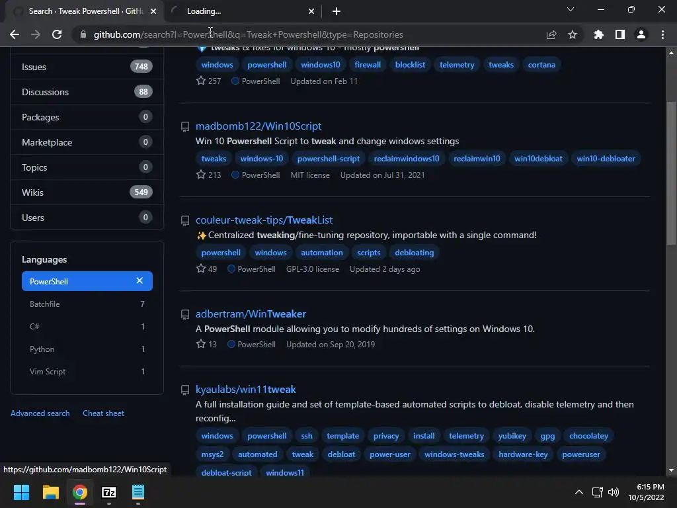Click the repo icon beside couleur-tweak-tips/TweakList
The width and height of the screenshot is (677, 508).
tap(185, 221)
